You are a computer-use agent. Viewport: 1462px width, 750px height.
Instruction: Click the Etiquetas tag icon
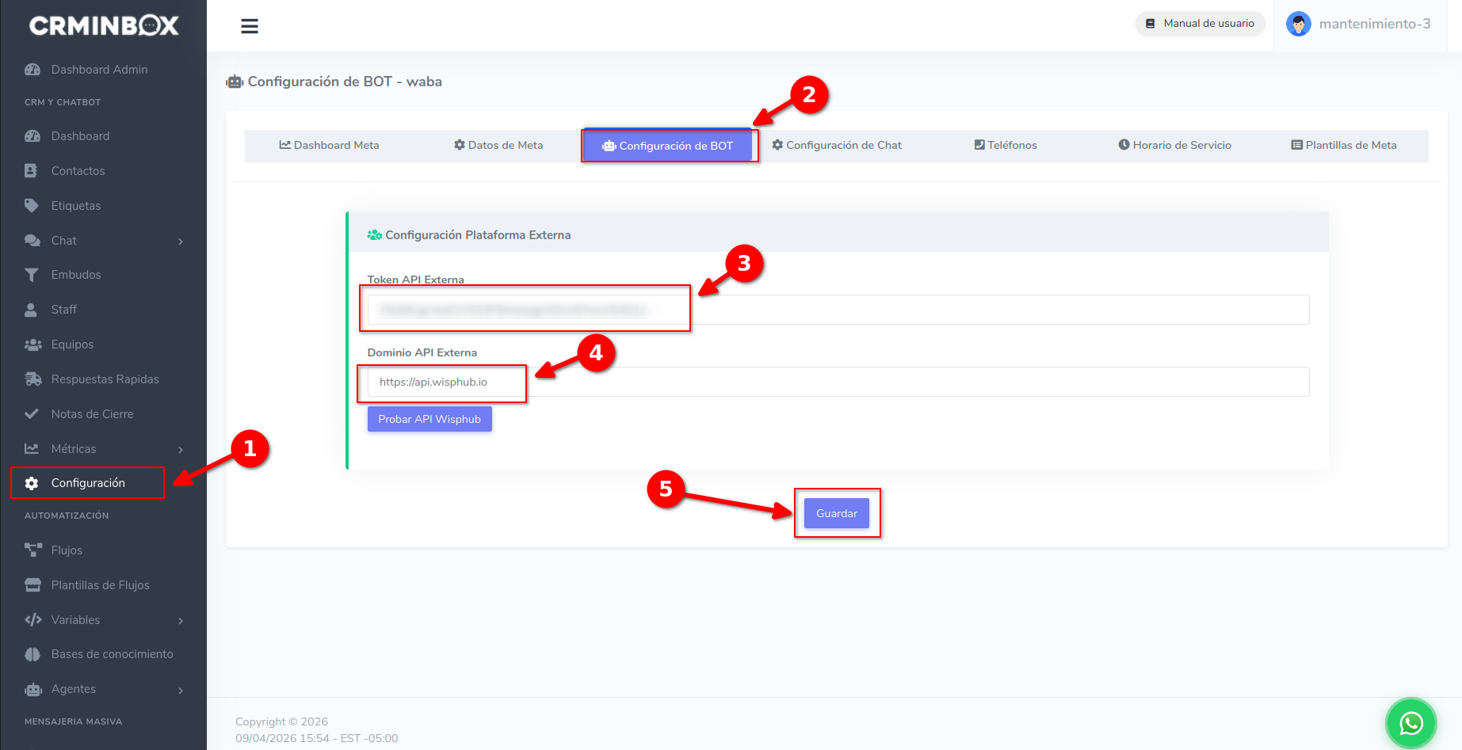[x=32, y=206]
